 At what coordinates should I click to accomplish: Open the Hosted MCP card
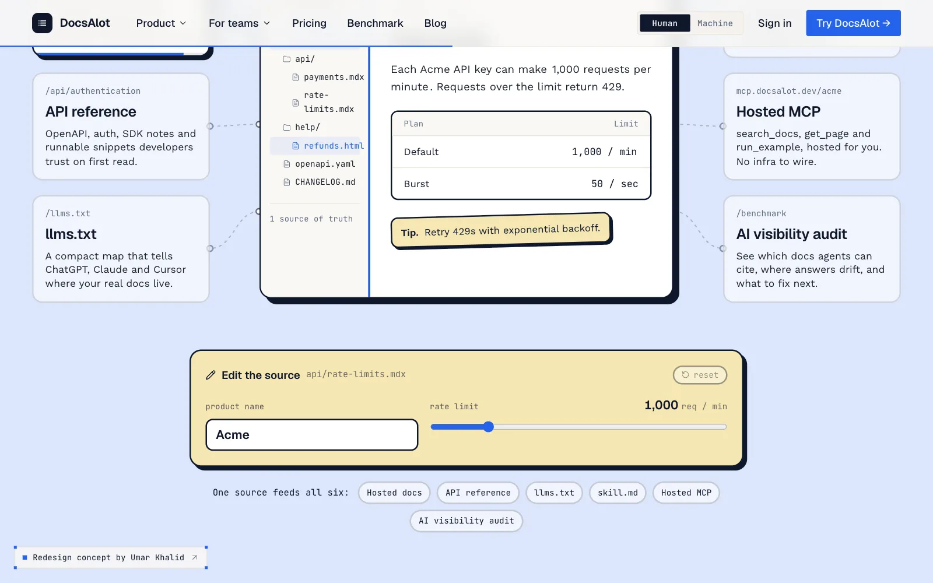coord(812,127)
